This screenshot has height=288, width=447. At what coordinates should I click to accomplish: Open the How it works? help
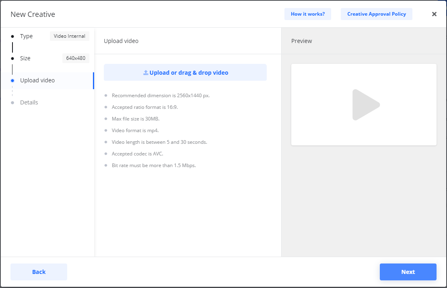click(307, 14)
